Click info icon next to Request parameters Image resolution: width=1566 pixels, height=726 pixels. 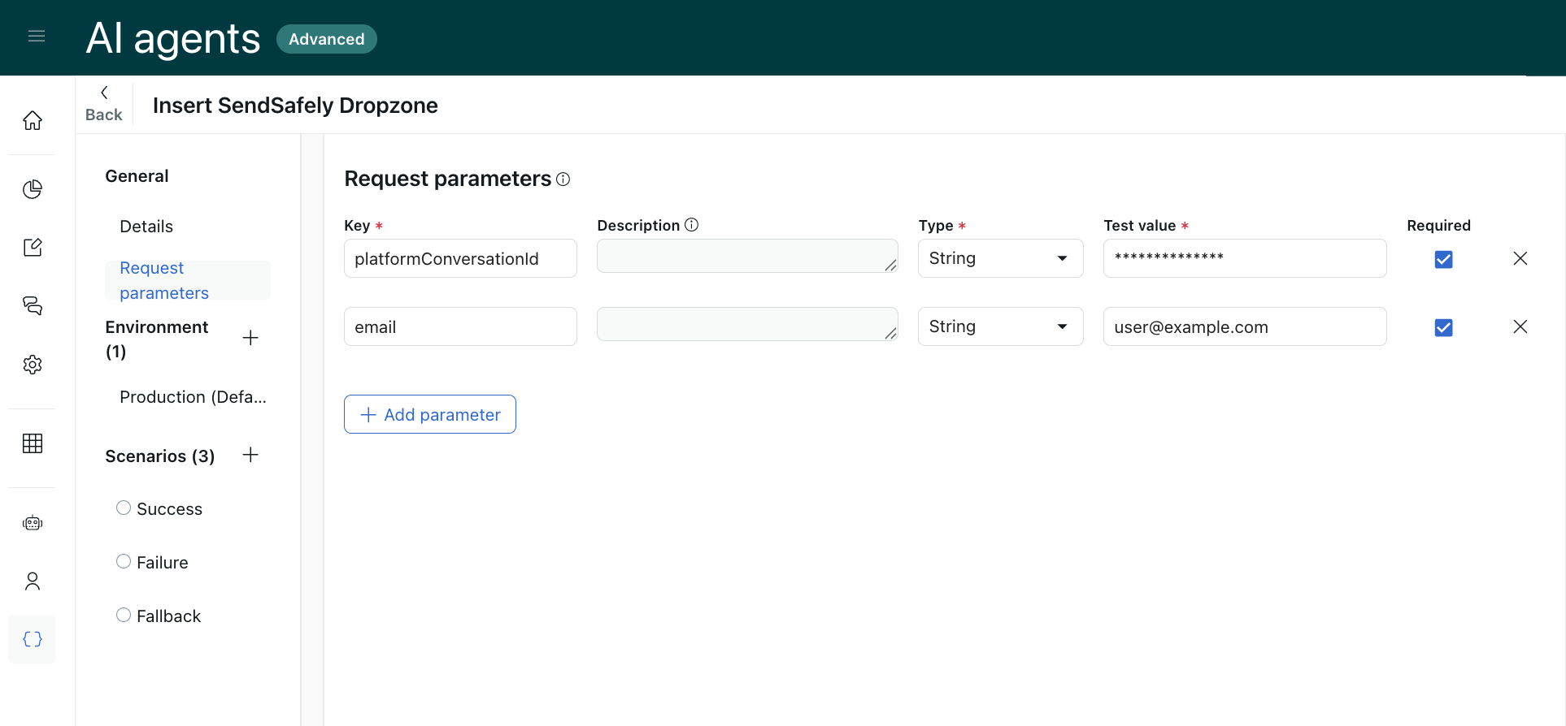click(563, 179)
